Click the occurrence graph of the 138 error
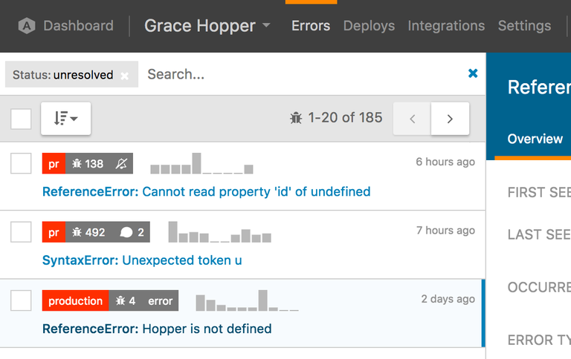 [201, 163]
